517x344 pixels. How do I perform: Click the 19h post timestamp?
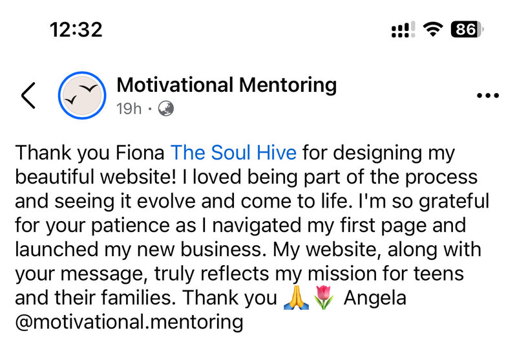pos(129,109)
